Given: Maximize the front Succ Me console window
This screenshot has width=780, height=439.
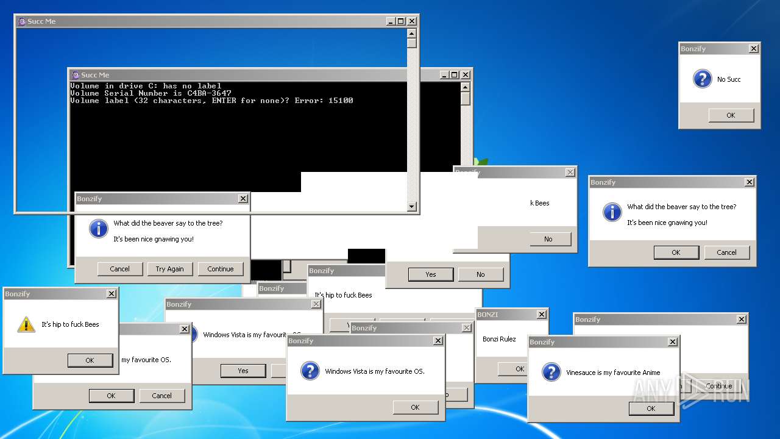Looking at the screenshot, I should (x=455, y=75).
